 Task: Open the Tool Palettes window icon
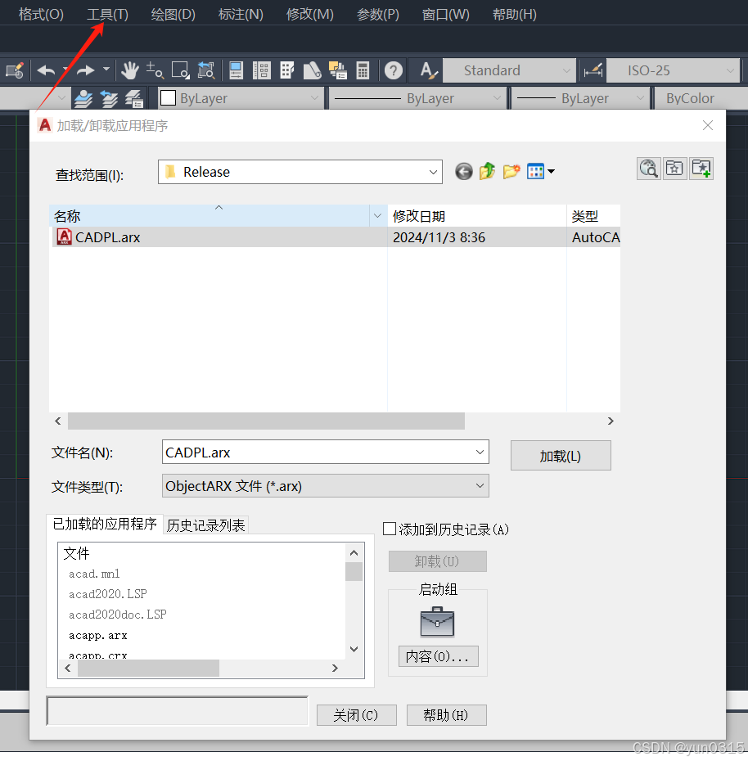click(x=287, y=71)
